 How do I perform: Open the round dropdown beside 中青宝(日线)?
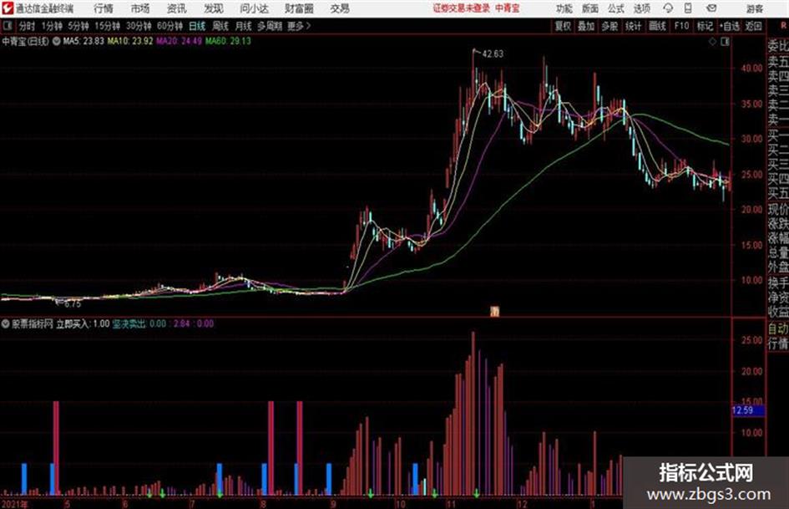(57, 41)
